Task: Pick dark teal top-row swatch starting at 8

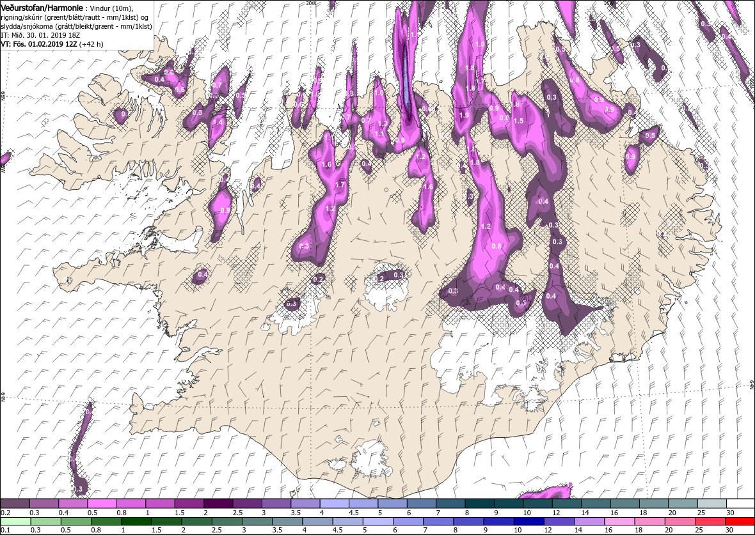Action: click(479, 503)
